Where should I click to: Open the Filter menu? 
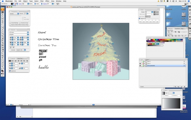(x=42, y=1)
